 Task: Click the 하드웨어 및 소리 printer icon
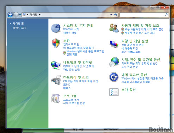[56, 80]
